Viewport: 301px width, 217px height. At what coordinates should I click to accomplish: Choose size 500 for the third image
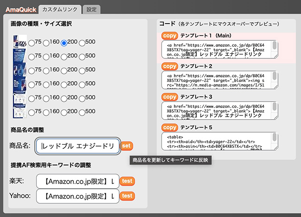[x=82, y=71]
